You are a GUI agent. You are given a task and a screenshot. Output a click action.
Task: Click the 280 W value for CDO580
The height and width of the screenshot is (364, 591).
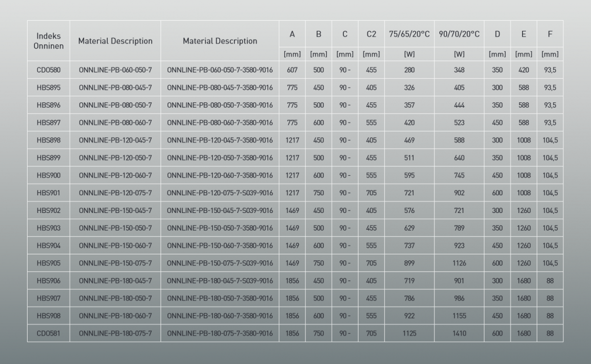[409, 70]
